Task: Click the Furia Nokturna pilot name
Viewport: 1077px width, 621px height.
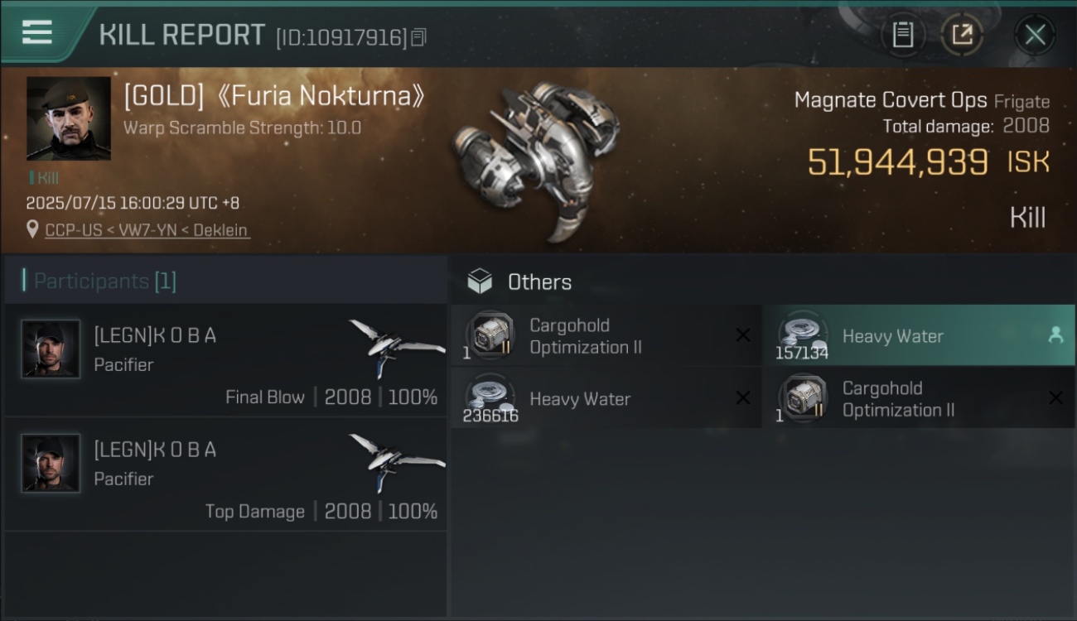Action: [274, 96]
